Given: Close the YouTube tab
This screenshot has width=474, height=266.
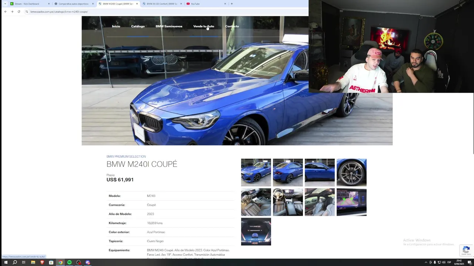Looking at the screenshot, I should pos(225,4).
